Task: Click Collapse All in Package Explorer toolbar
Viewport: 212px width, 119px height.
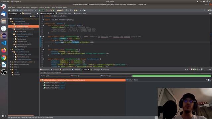Action: (31, 16)
